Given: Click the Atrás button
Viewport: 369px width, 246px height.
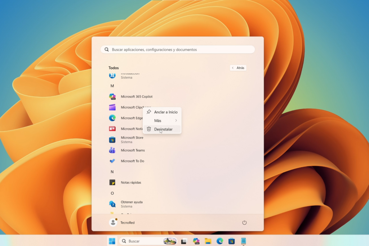Looking at the screenshot, I should [x=238, y=68].
